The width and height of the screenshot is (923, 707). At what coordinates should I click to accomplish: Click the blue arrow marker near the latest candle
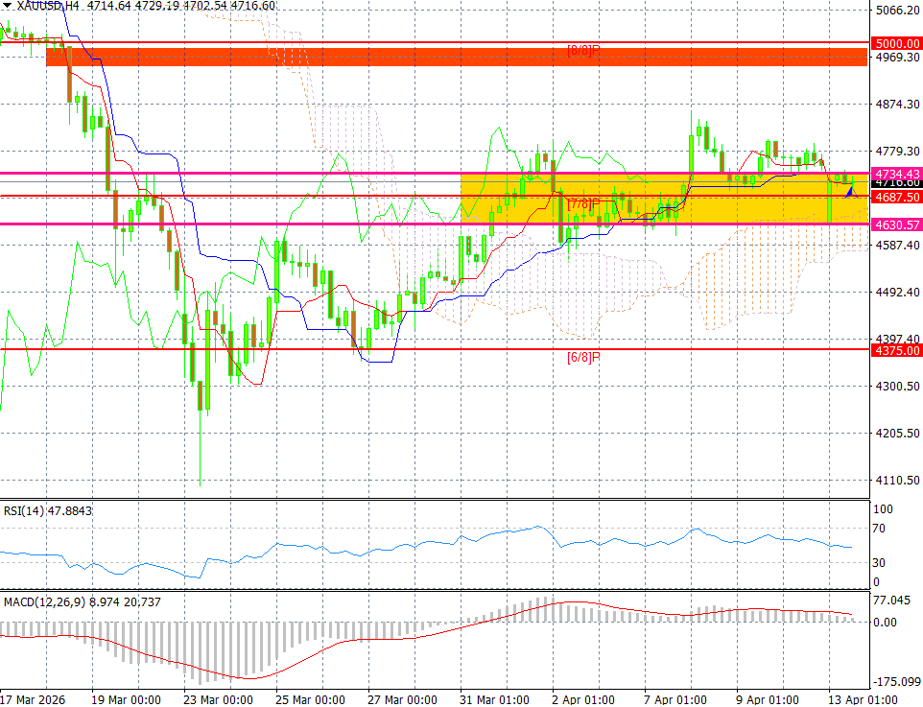[x=851, y=191]
